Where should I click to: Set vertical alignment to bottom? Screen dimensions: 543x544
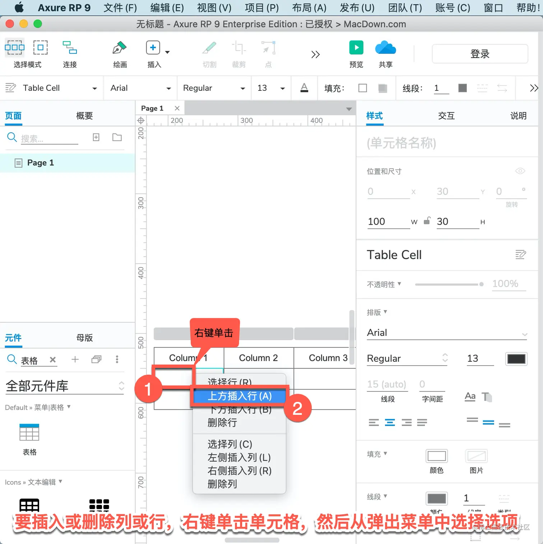(505, 425)
